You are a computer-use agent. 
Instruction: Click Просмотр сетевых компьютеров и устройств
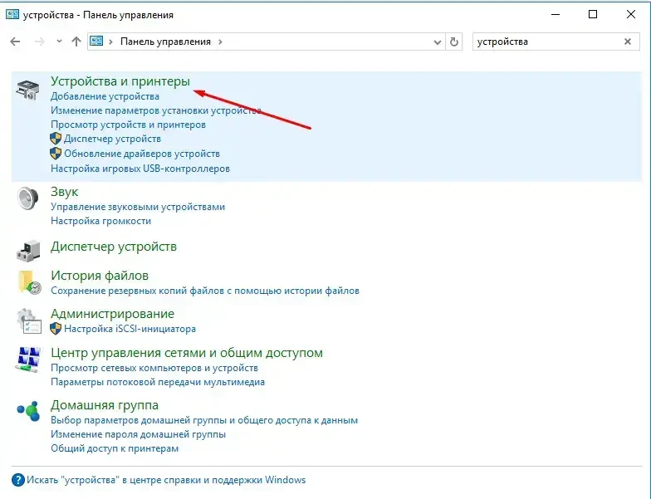(x=154, y=368)
